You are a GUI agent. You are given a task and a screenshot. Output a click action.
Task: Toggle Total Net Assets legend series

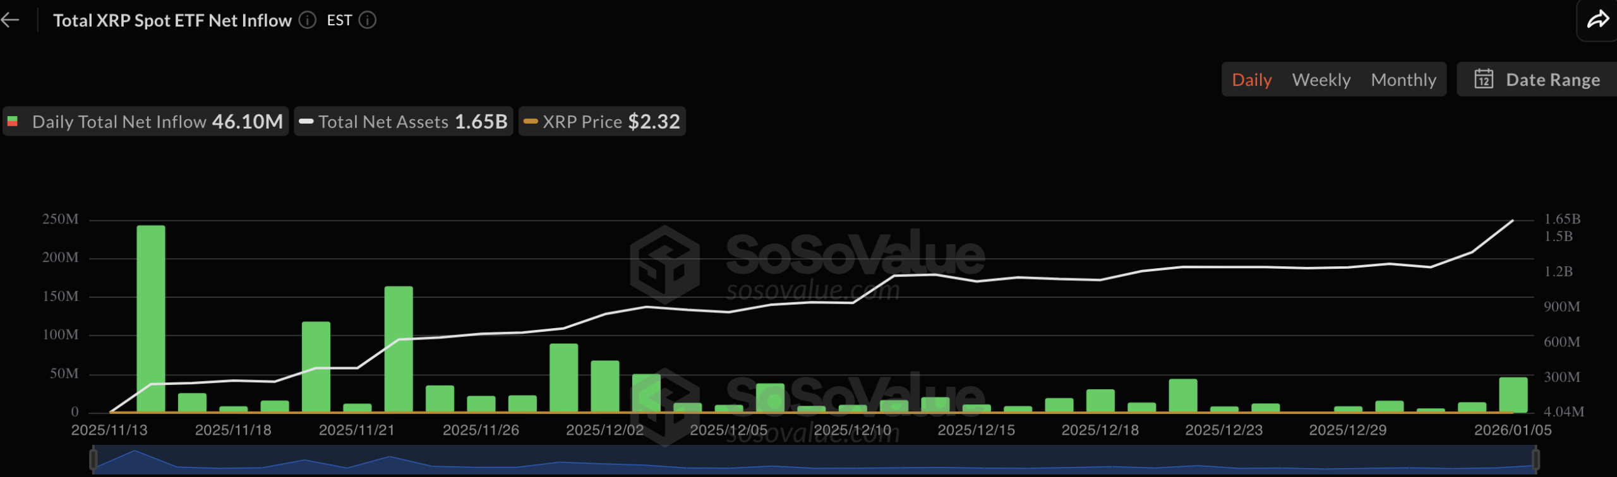point(404,121)
